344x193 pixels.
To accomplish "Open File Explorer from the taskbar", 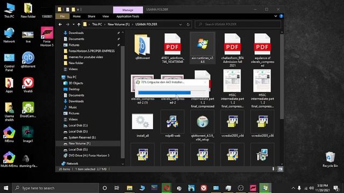I will point(130,188).
